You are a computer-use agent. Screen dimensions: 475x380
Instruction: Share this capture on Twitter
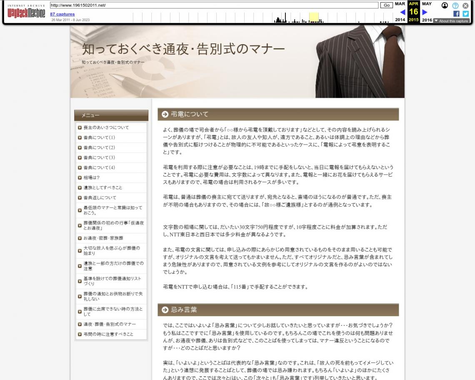[465, 14]
